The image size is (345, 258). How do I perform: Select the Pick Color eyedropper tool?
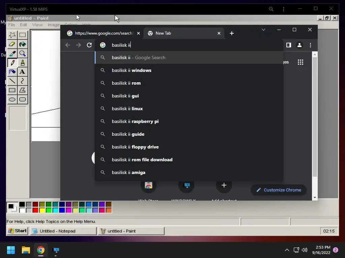point(12,53)
